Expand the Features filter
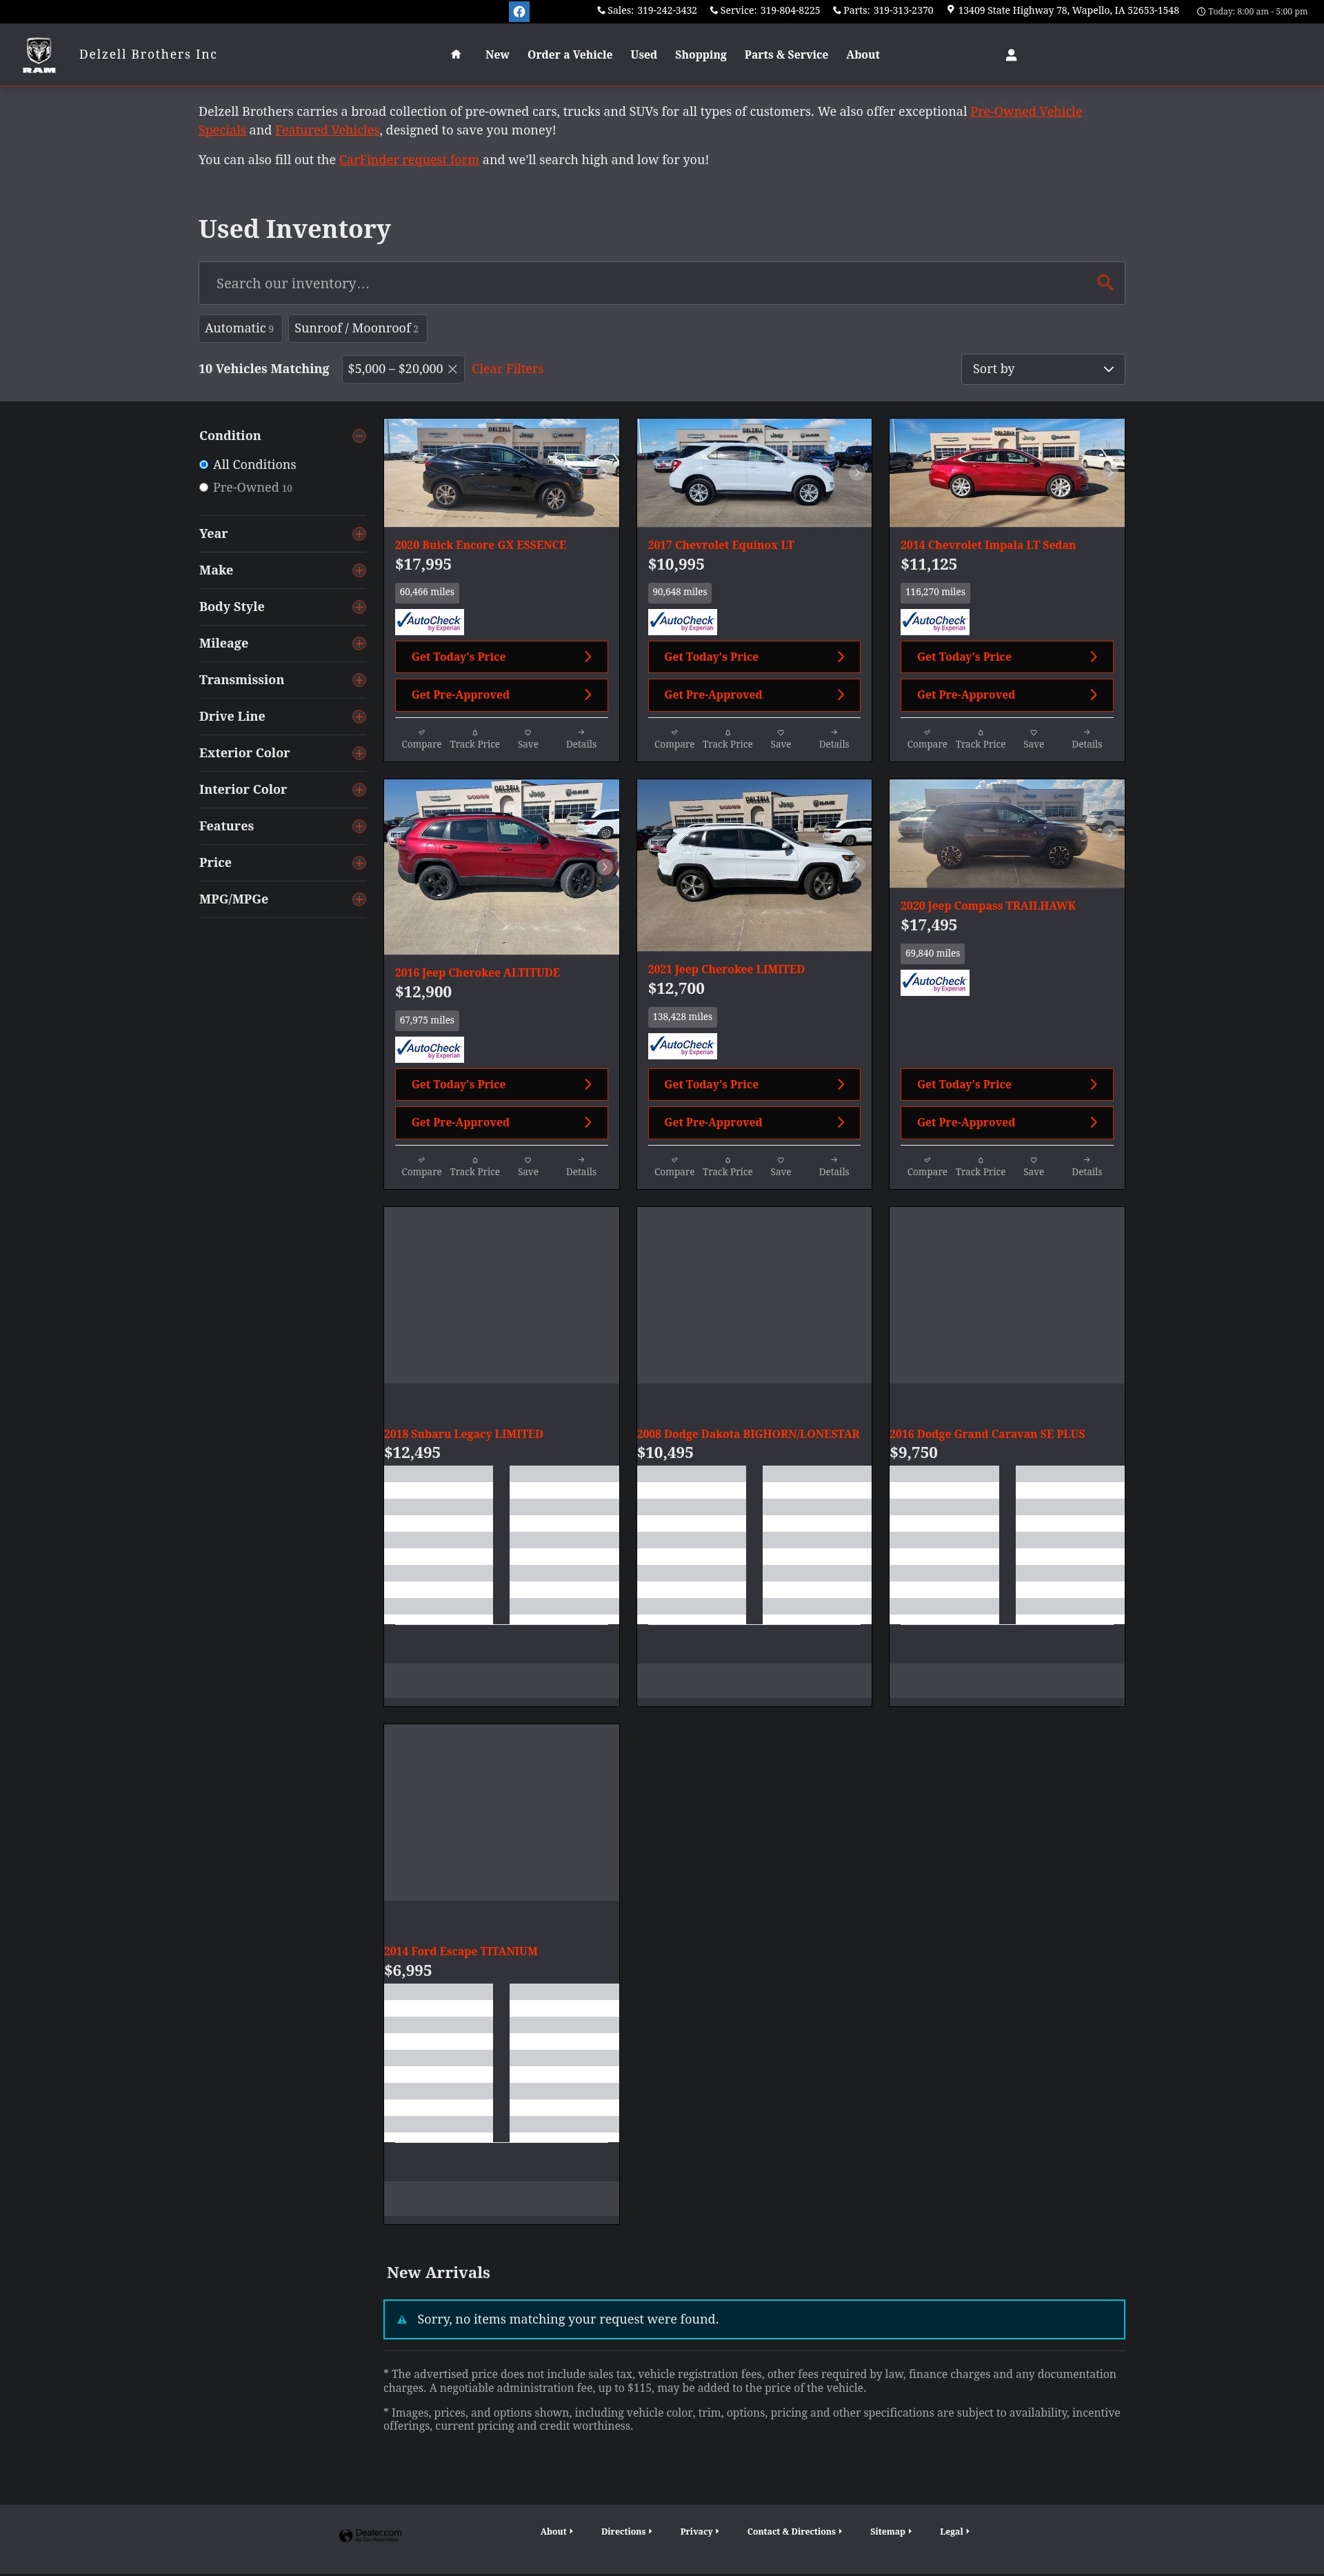The width and height of the screenshot is (1324, 2576). [x=359, y=826]
